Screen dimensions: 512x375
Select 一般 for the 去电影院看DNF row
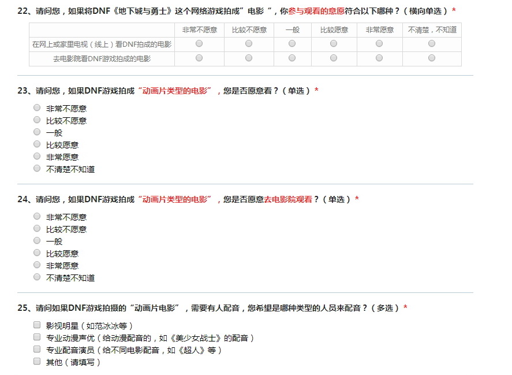(292, 58)
